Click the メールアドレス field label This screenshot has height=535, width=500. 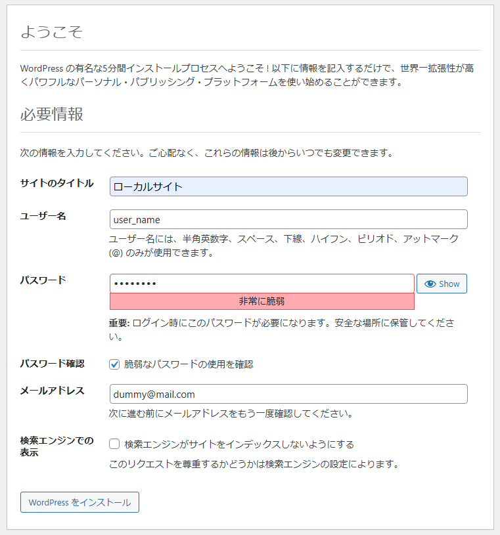pyautogui.click(x=52, y=391)
